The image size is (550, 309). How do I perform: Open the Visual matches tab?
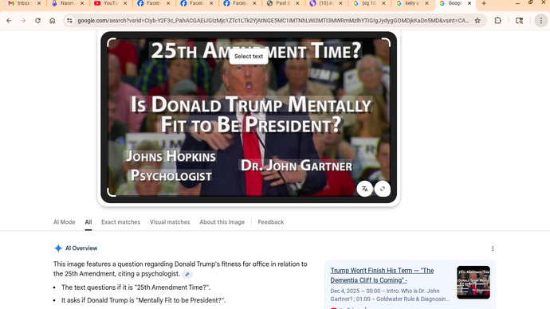click(170, 222)
